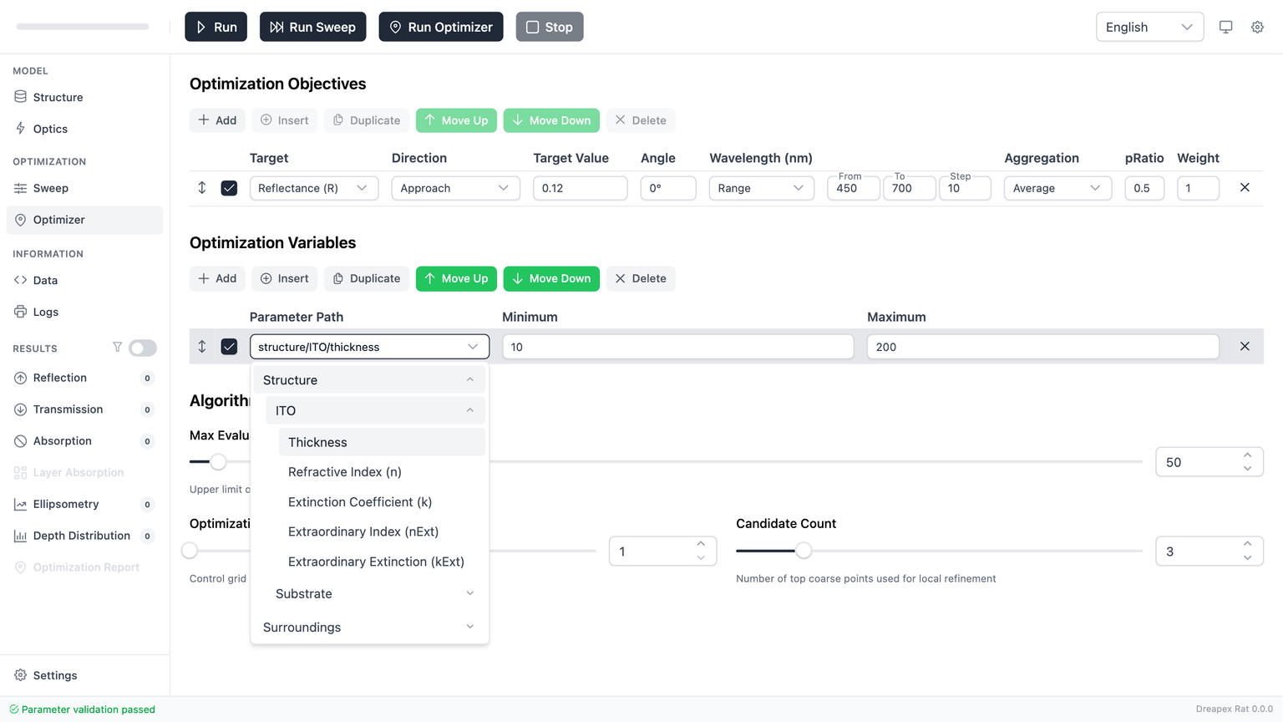Open the English language selector

[1149, 27]
